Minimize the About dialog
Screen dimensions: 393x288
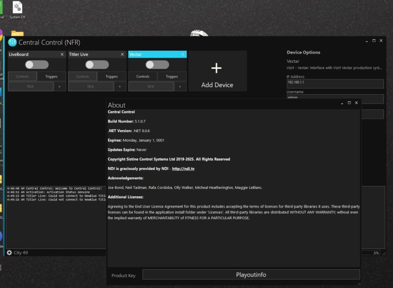[342, 103]
